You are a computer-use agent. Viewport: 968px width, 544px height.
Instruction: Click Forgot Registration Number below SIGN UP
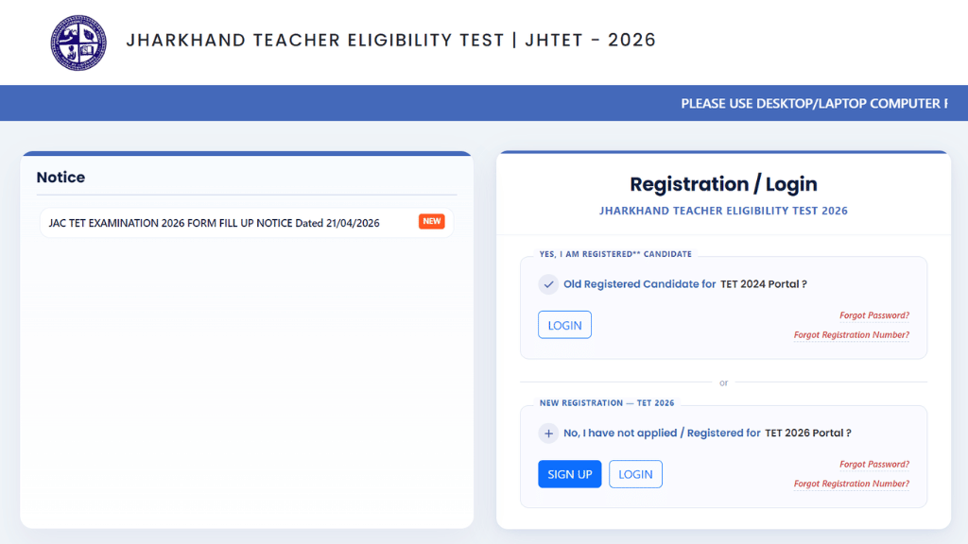click(x=851, y=483)
